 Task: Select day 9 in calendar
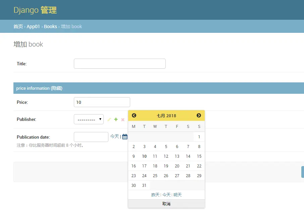pos(134,156)
